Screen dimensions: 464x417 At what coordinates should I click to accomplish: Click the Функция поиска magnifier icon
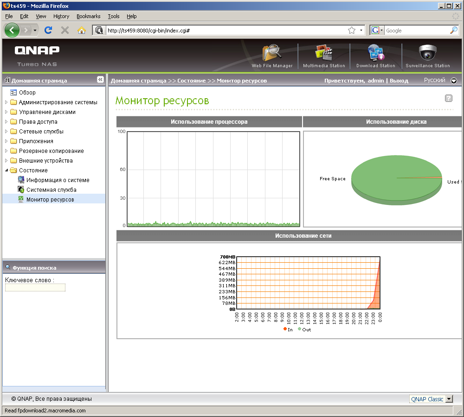tap(8, 267)
